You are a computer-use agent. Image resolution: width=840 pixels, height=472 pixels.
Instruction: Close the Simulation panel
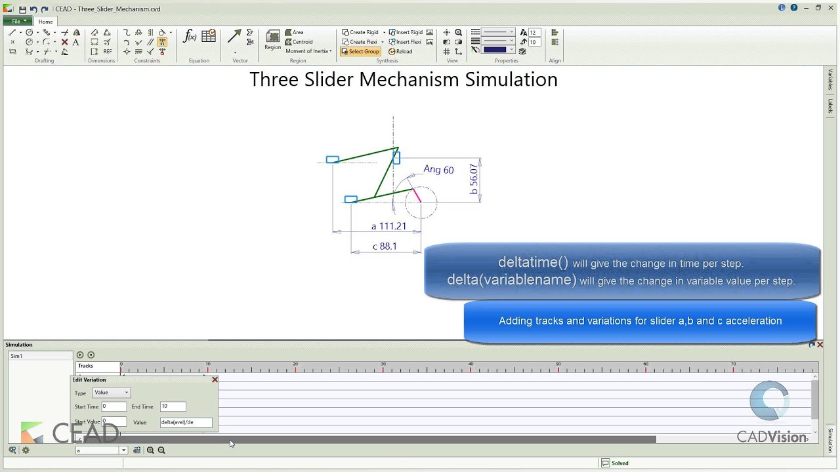820,345
